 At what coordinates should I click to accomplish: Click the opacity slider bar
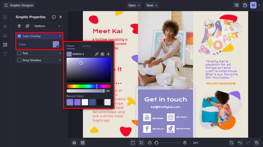[86, 91]
